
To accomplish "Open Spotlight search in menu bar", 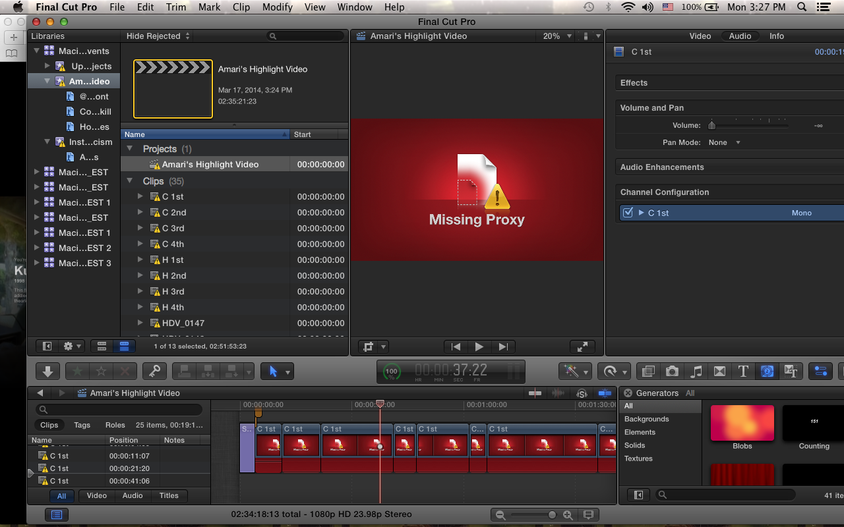I will [x=802, y=7].
